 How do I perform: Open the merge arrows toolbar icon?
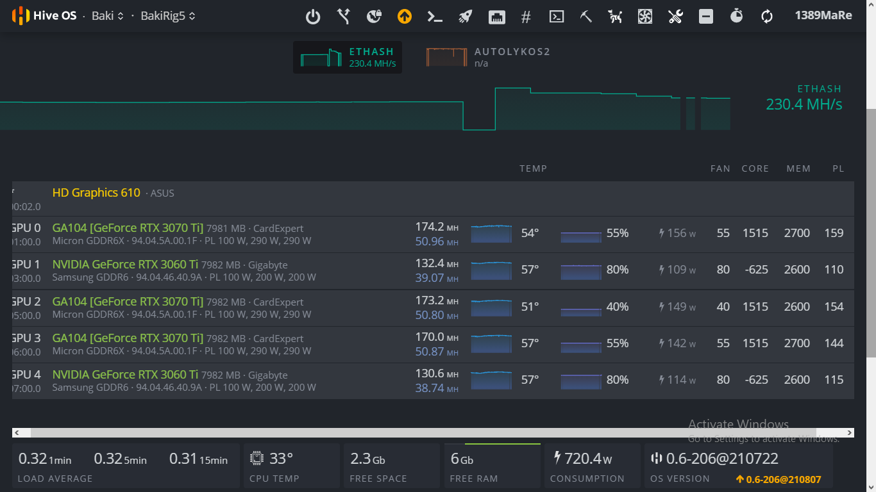pyautogui.click(x=344, y=17)
